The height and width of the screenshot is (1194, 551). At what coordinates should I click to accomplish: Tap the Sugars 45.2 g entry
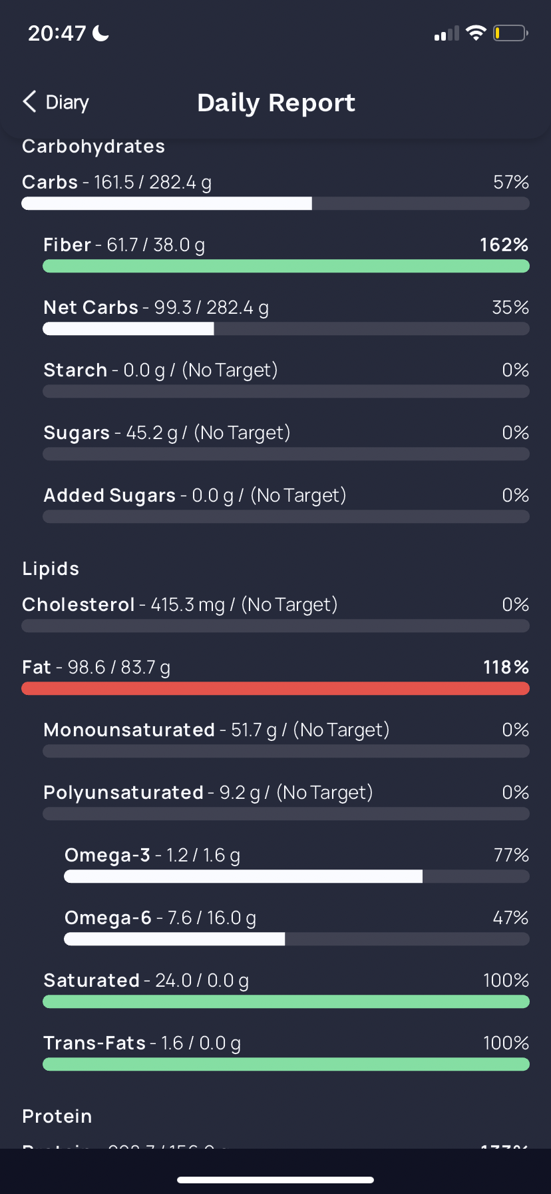286,442
